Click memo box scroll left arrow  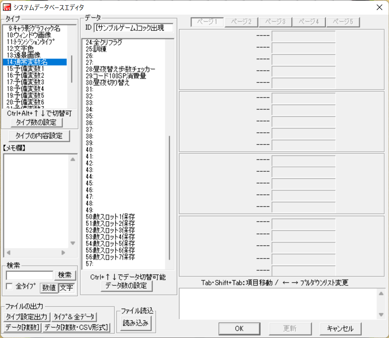click(x=9, y=253)
